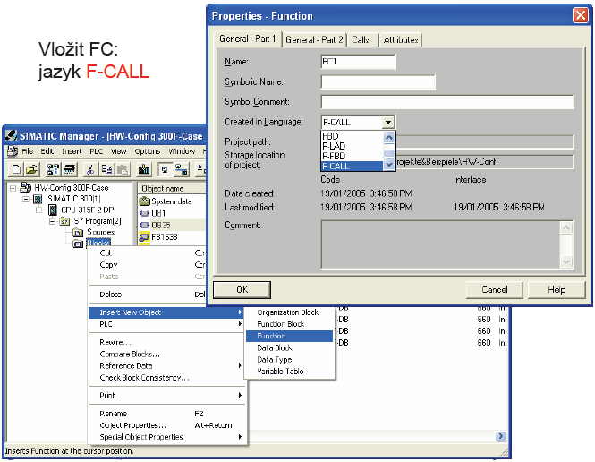Screen dimensions: 595x462
Task: Close the Properties - Function dialog
Action: (x=580, y=15)
